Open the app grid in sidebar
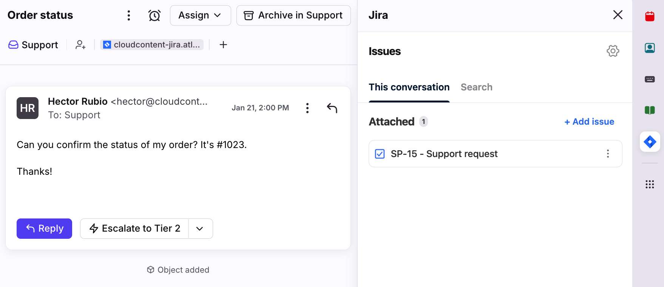Image resolution: width=664 pixels, height=287 pixels. point(650,184)
